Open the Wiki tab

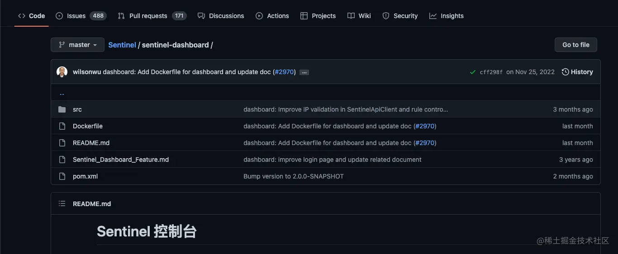pyautogui.click(x=359, y=16)
